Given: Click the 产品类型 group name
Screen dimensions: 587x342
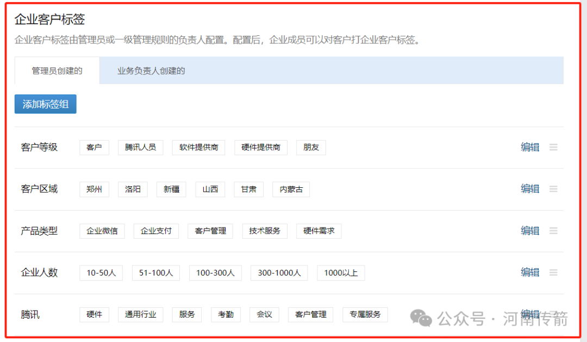Looking at the screenshot, I should [x=39, y=231].
